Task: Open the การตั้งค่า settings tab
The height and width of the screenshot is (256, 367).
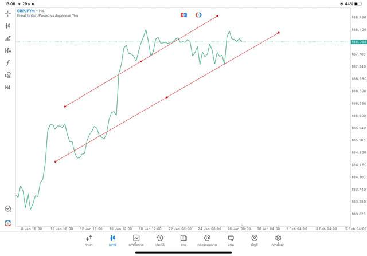Action: coord(278,240)
